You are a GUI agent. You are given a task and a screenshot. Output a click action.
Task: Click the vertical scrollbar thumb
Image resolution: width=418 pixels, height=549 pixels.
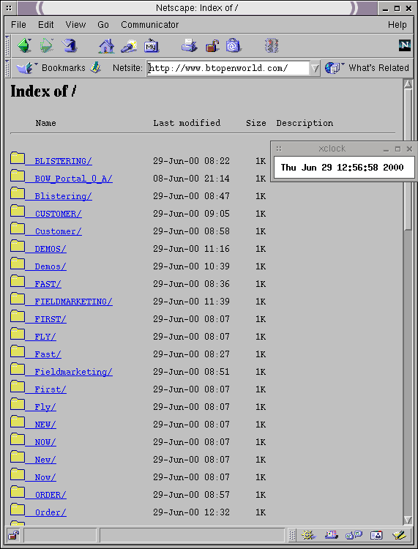click(408, 160)
